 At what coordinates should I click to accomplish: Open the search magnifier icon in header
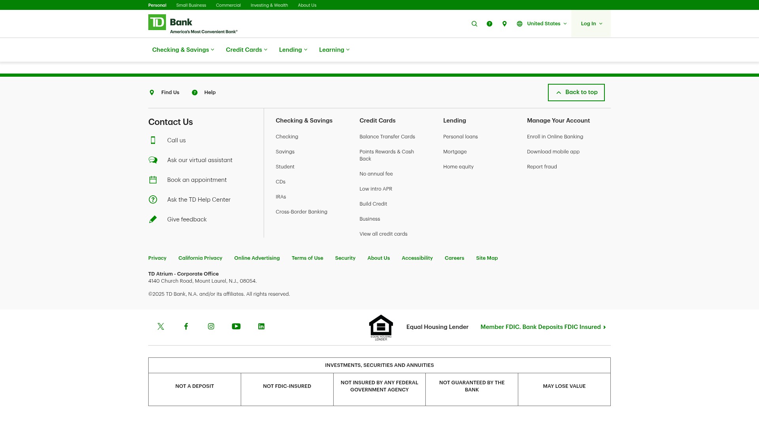pos(474,24)
